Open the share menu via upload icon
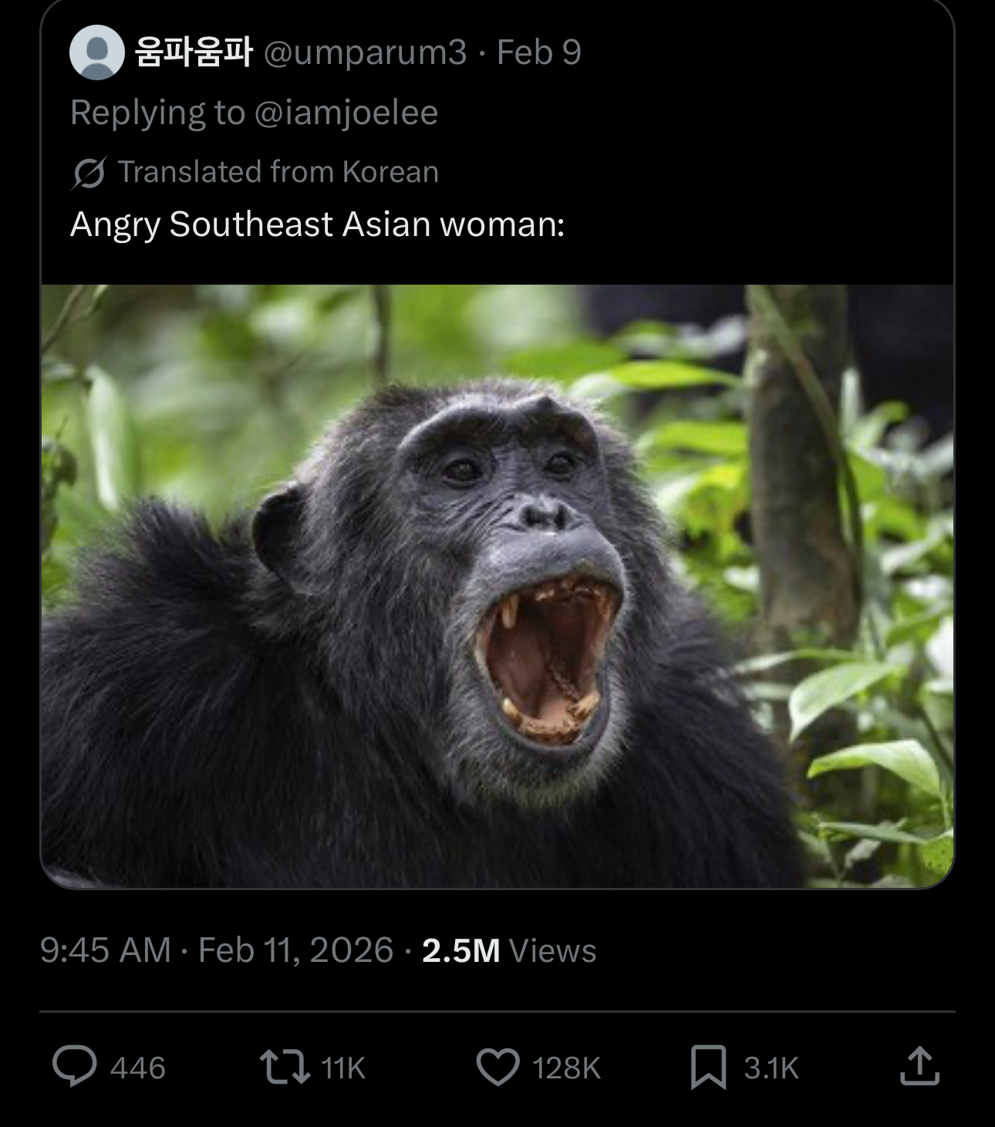The height and width of the screenshot is (1127, 995). tap(919, 1066)
